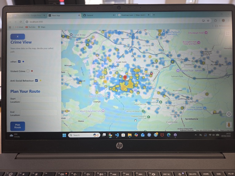This screenshot has width=235, height=176.
Task: Toggle fullscreen map view
Action: (x=228, y=33)
